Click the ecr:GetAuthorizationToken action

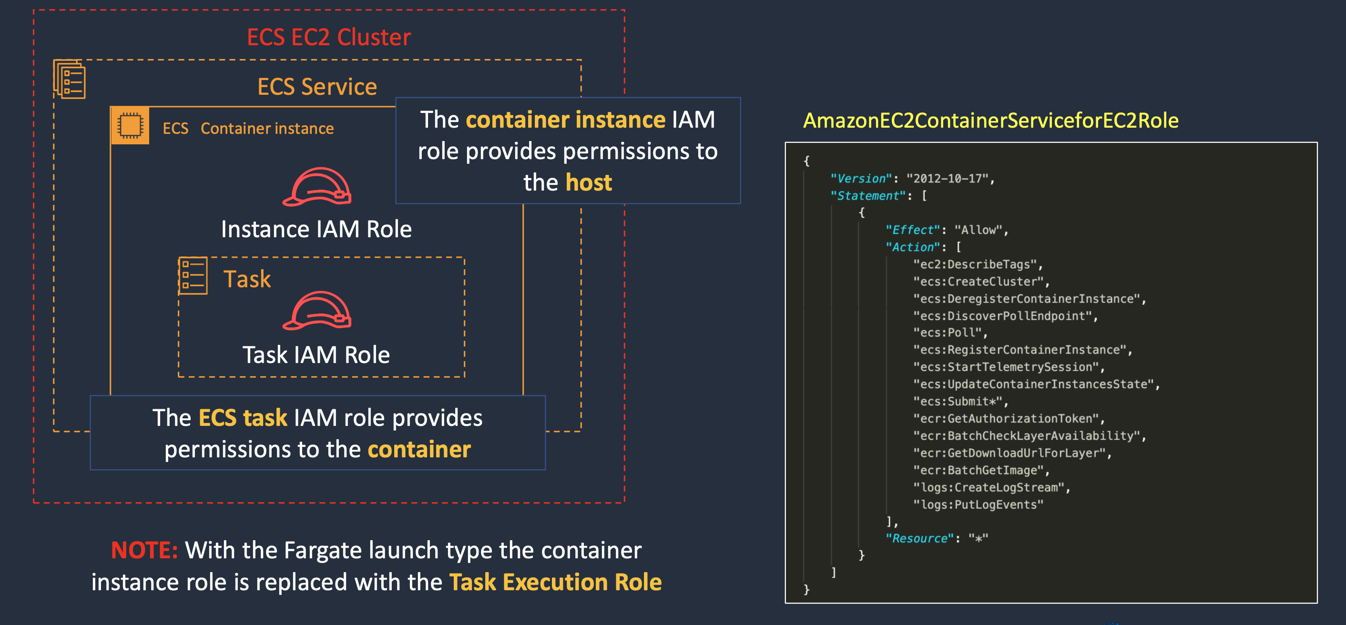pos(1009,419)
